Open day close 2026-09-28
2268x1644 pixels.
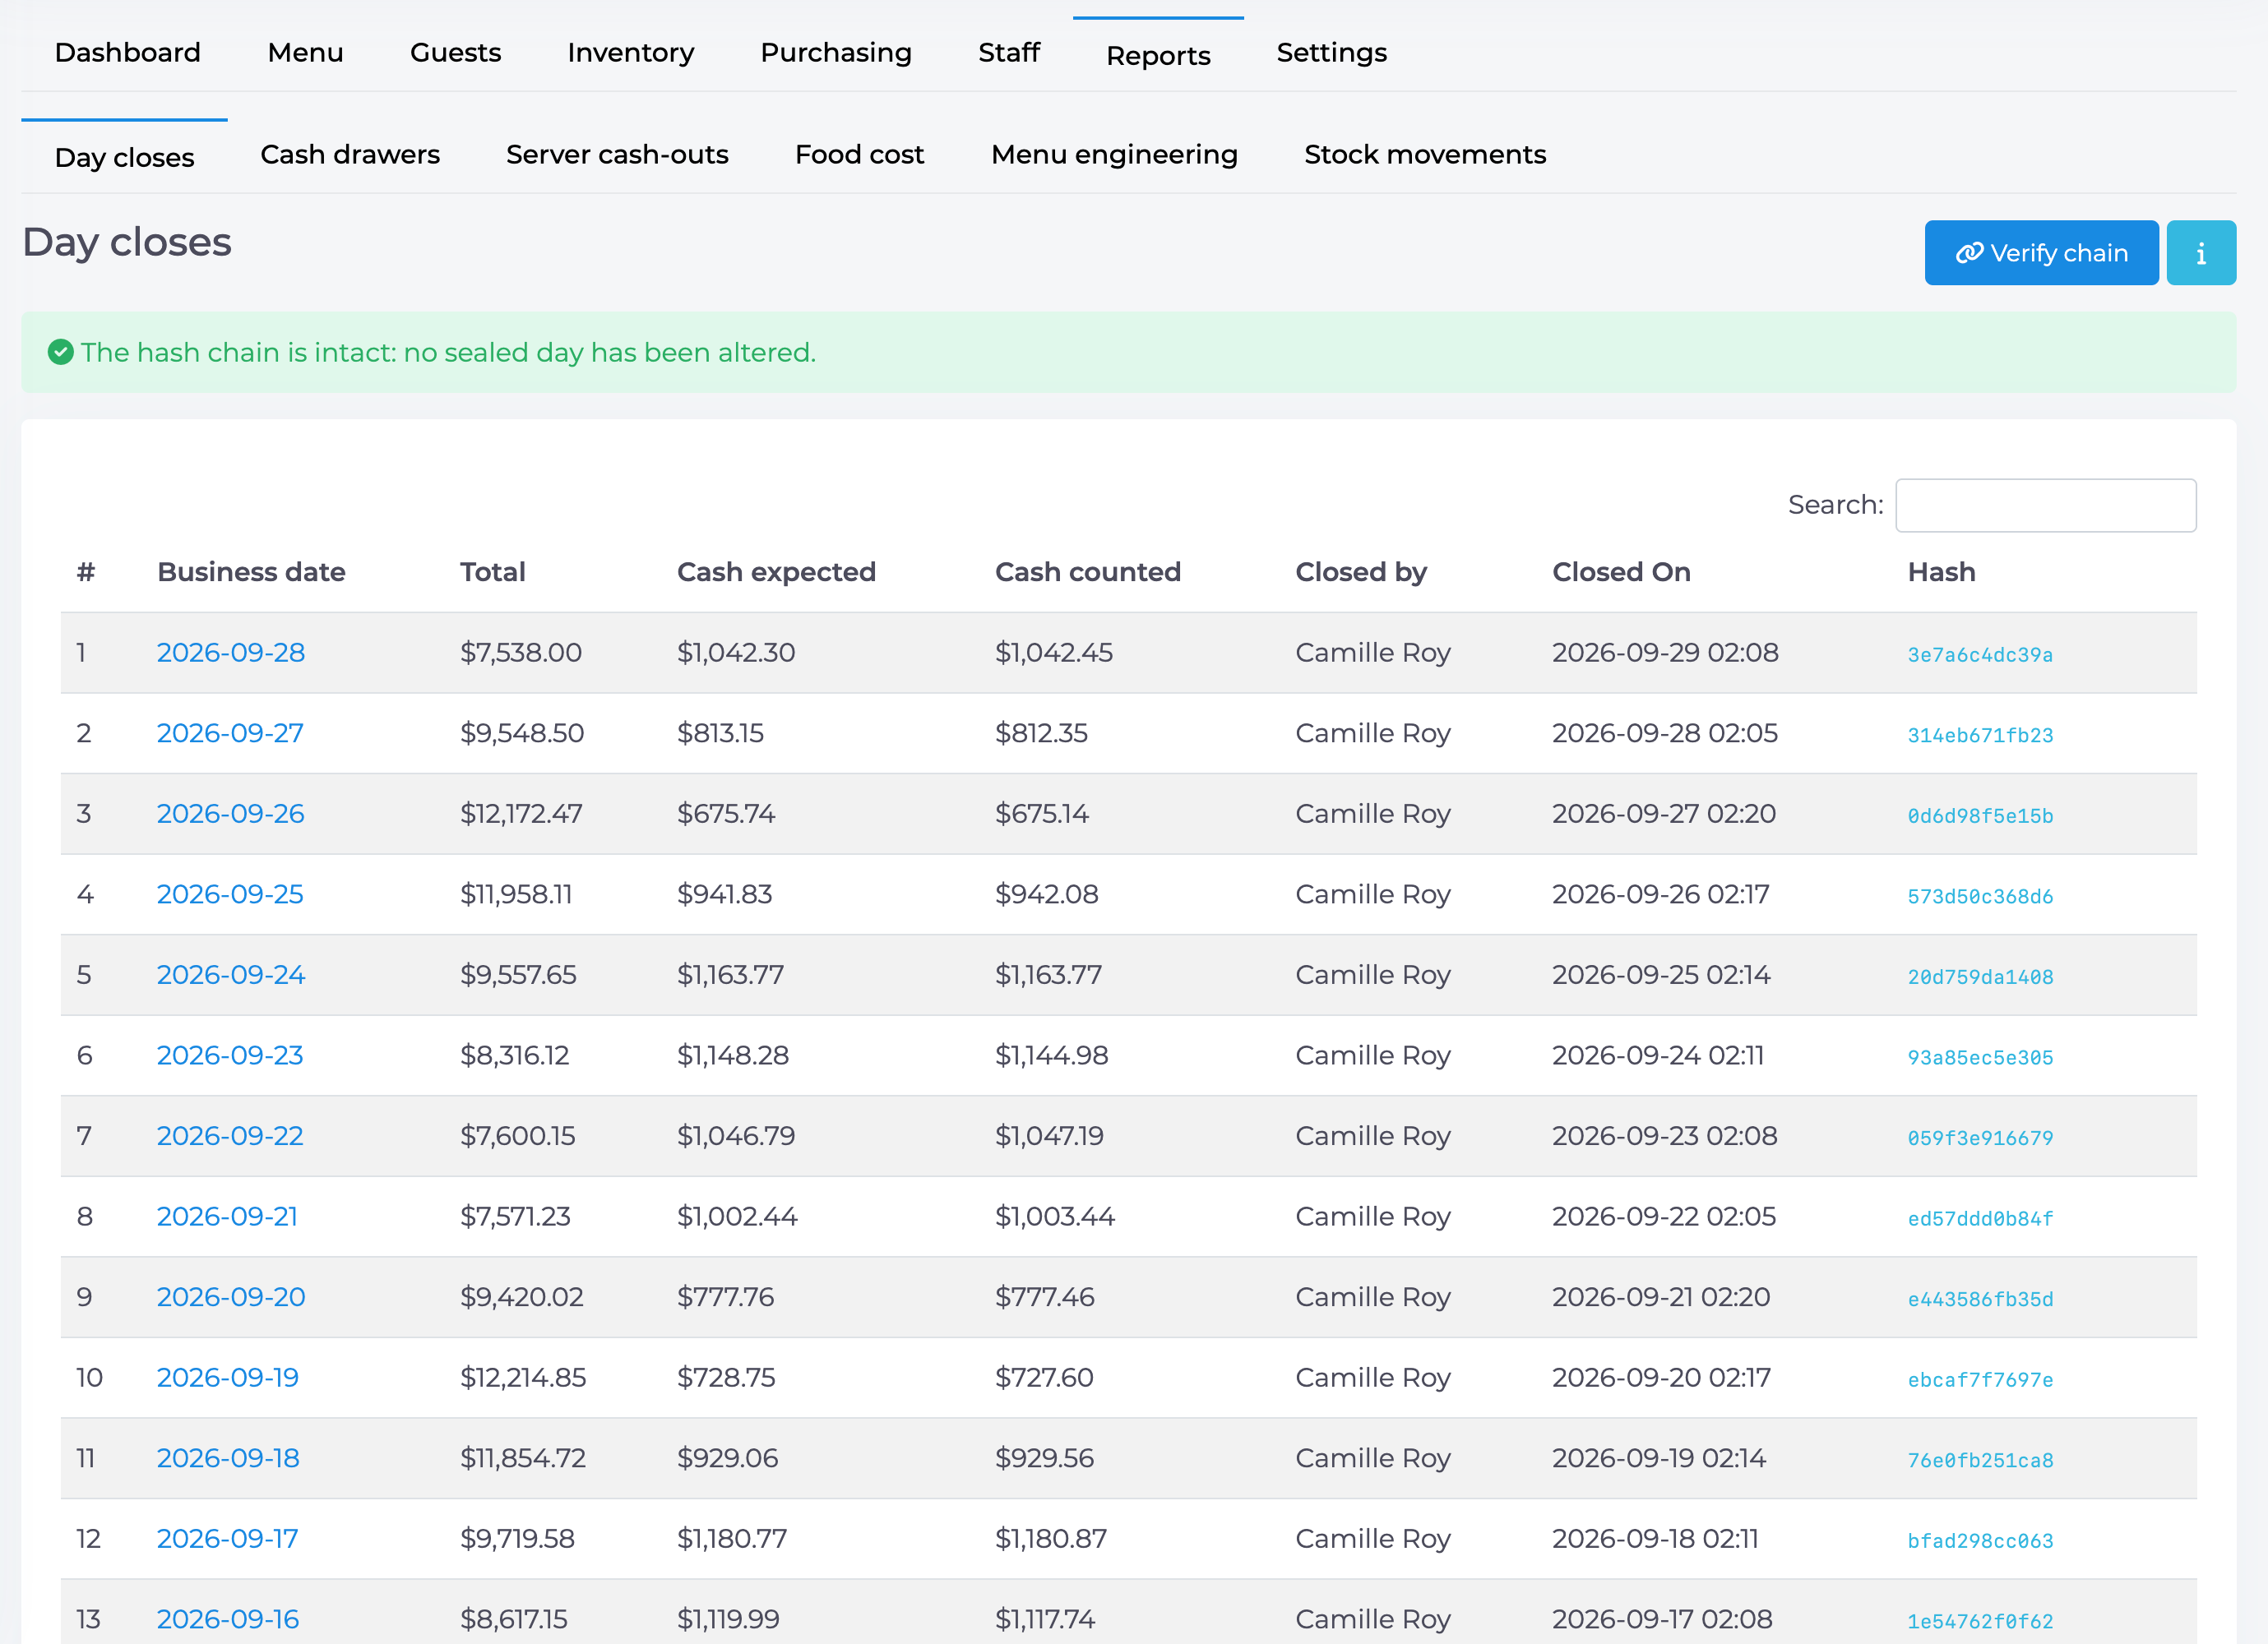[x=231, y=653]
